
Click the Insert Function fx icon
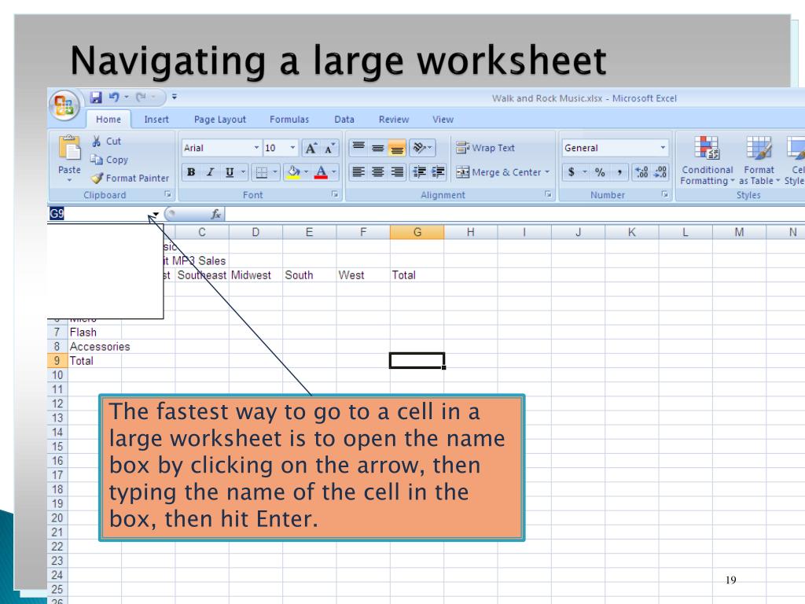pyautogui.click(x=216, y=214)
